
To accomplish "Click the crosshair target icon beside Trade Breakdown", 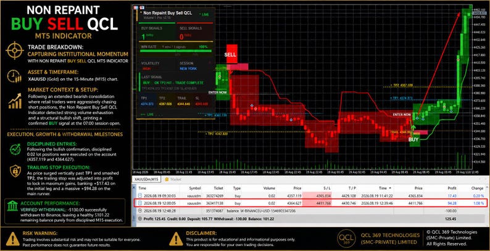I will pyautogui.click(x=15, y=51).
